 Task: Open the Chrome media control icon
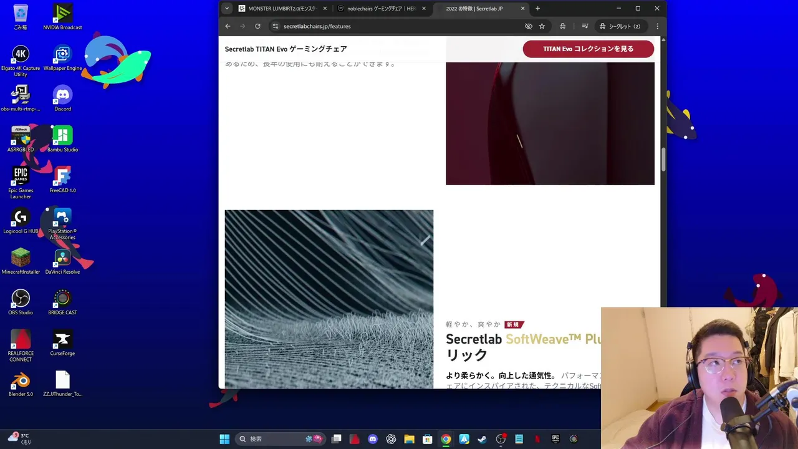pos(585,26)
